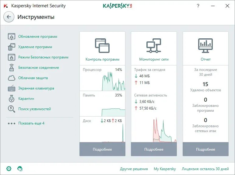Image resolution: width=235 pixels, height=175 pixels.
Task: Click the three dots icon
Action: (12, 124)
